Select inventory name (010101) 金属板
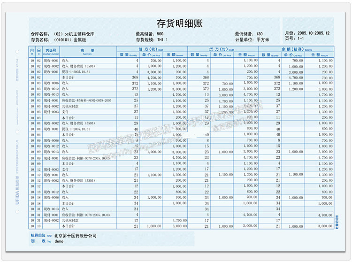This screenshot has width=352, height=262. point(70,40)
